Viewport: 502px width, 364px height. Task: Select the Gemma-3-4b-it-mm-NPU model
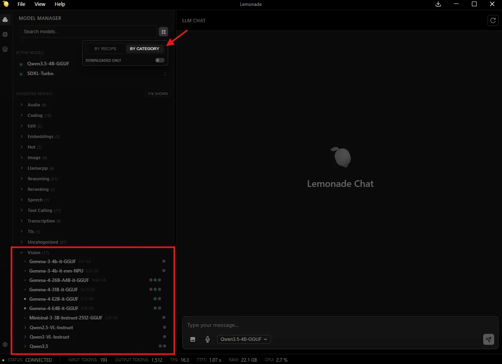(57, 271)
